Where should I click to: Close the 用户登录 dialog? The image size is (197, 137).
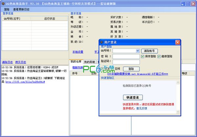(178, 42)
